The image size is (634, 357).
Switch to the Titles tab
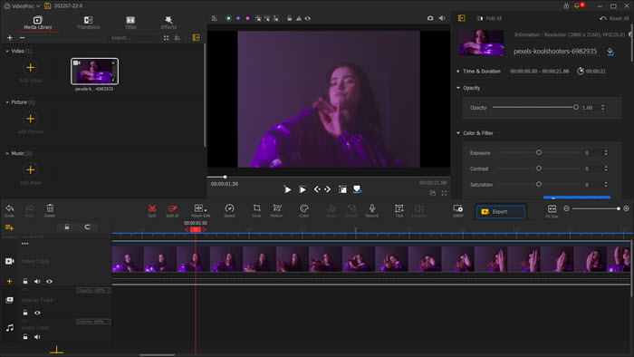pyautogui.click(x=130, y=23)
